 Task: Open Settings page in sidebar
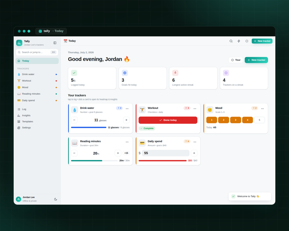coord(37,128)
